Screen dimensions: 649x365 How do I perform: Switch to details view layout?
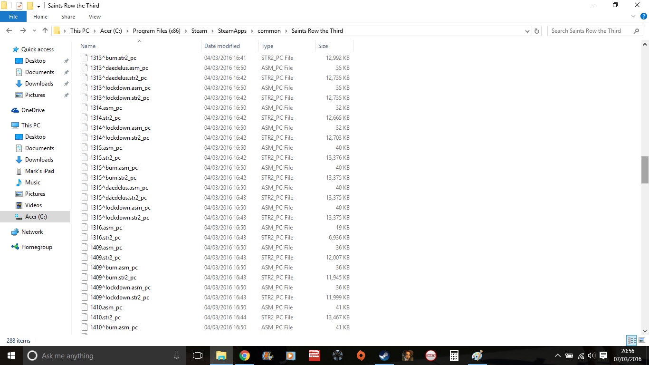coord(631,340)
